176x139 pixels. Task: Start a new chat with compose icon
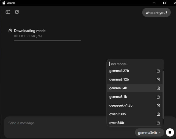(17, 12)
